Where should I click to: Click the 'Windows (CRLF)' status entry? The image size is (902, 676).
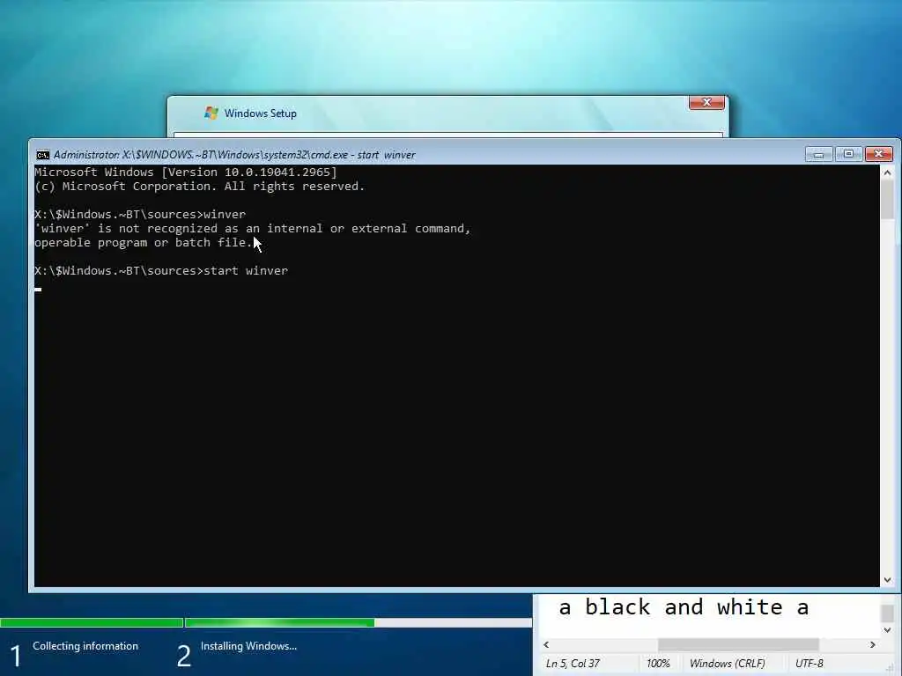coord(727,664)
